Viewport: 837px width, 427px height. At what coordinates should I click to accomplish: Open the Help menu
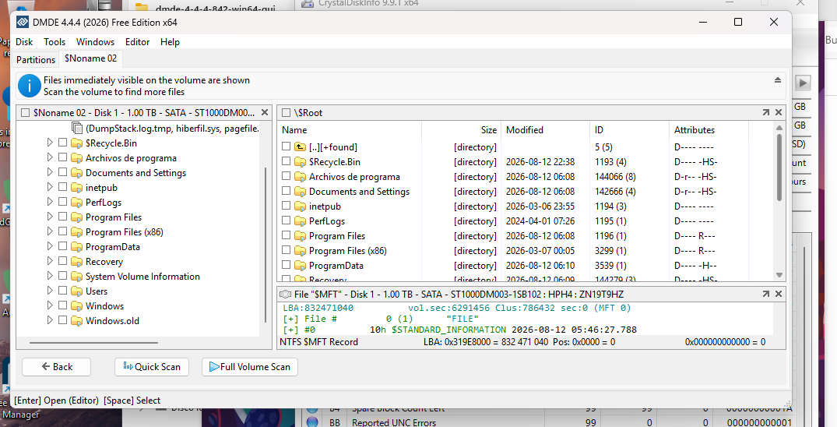170,41
